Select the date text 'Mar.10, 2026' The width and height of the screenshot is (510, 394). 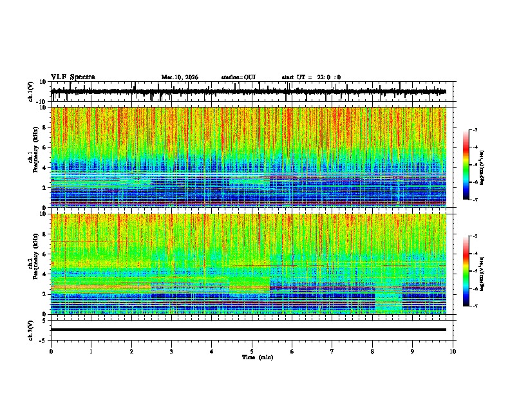pyautogui.click(x=180, y=77)
